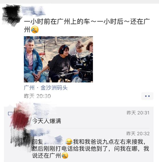Image resolution: width=159 pixels, height=162 pixels.
Task: Open the blurred post author name
Action: click(33, 11)
